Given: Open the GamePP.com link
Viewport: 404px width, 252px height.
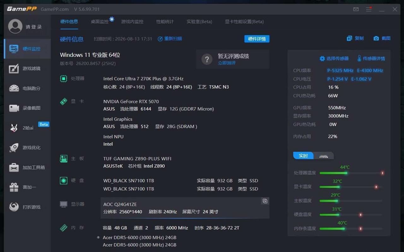Looking at the screenshot, I should click(55, 9).
